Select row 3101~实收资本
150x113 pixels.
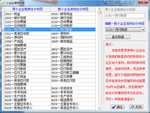pyautogui.click(x=28, y=88)
